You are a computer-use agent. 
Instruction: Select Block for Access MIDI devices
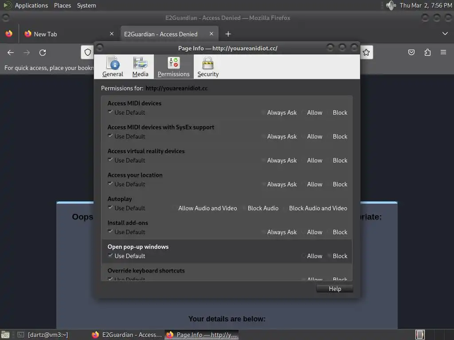coord(337,113)
